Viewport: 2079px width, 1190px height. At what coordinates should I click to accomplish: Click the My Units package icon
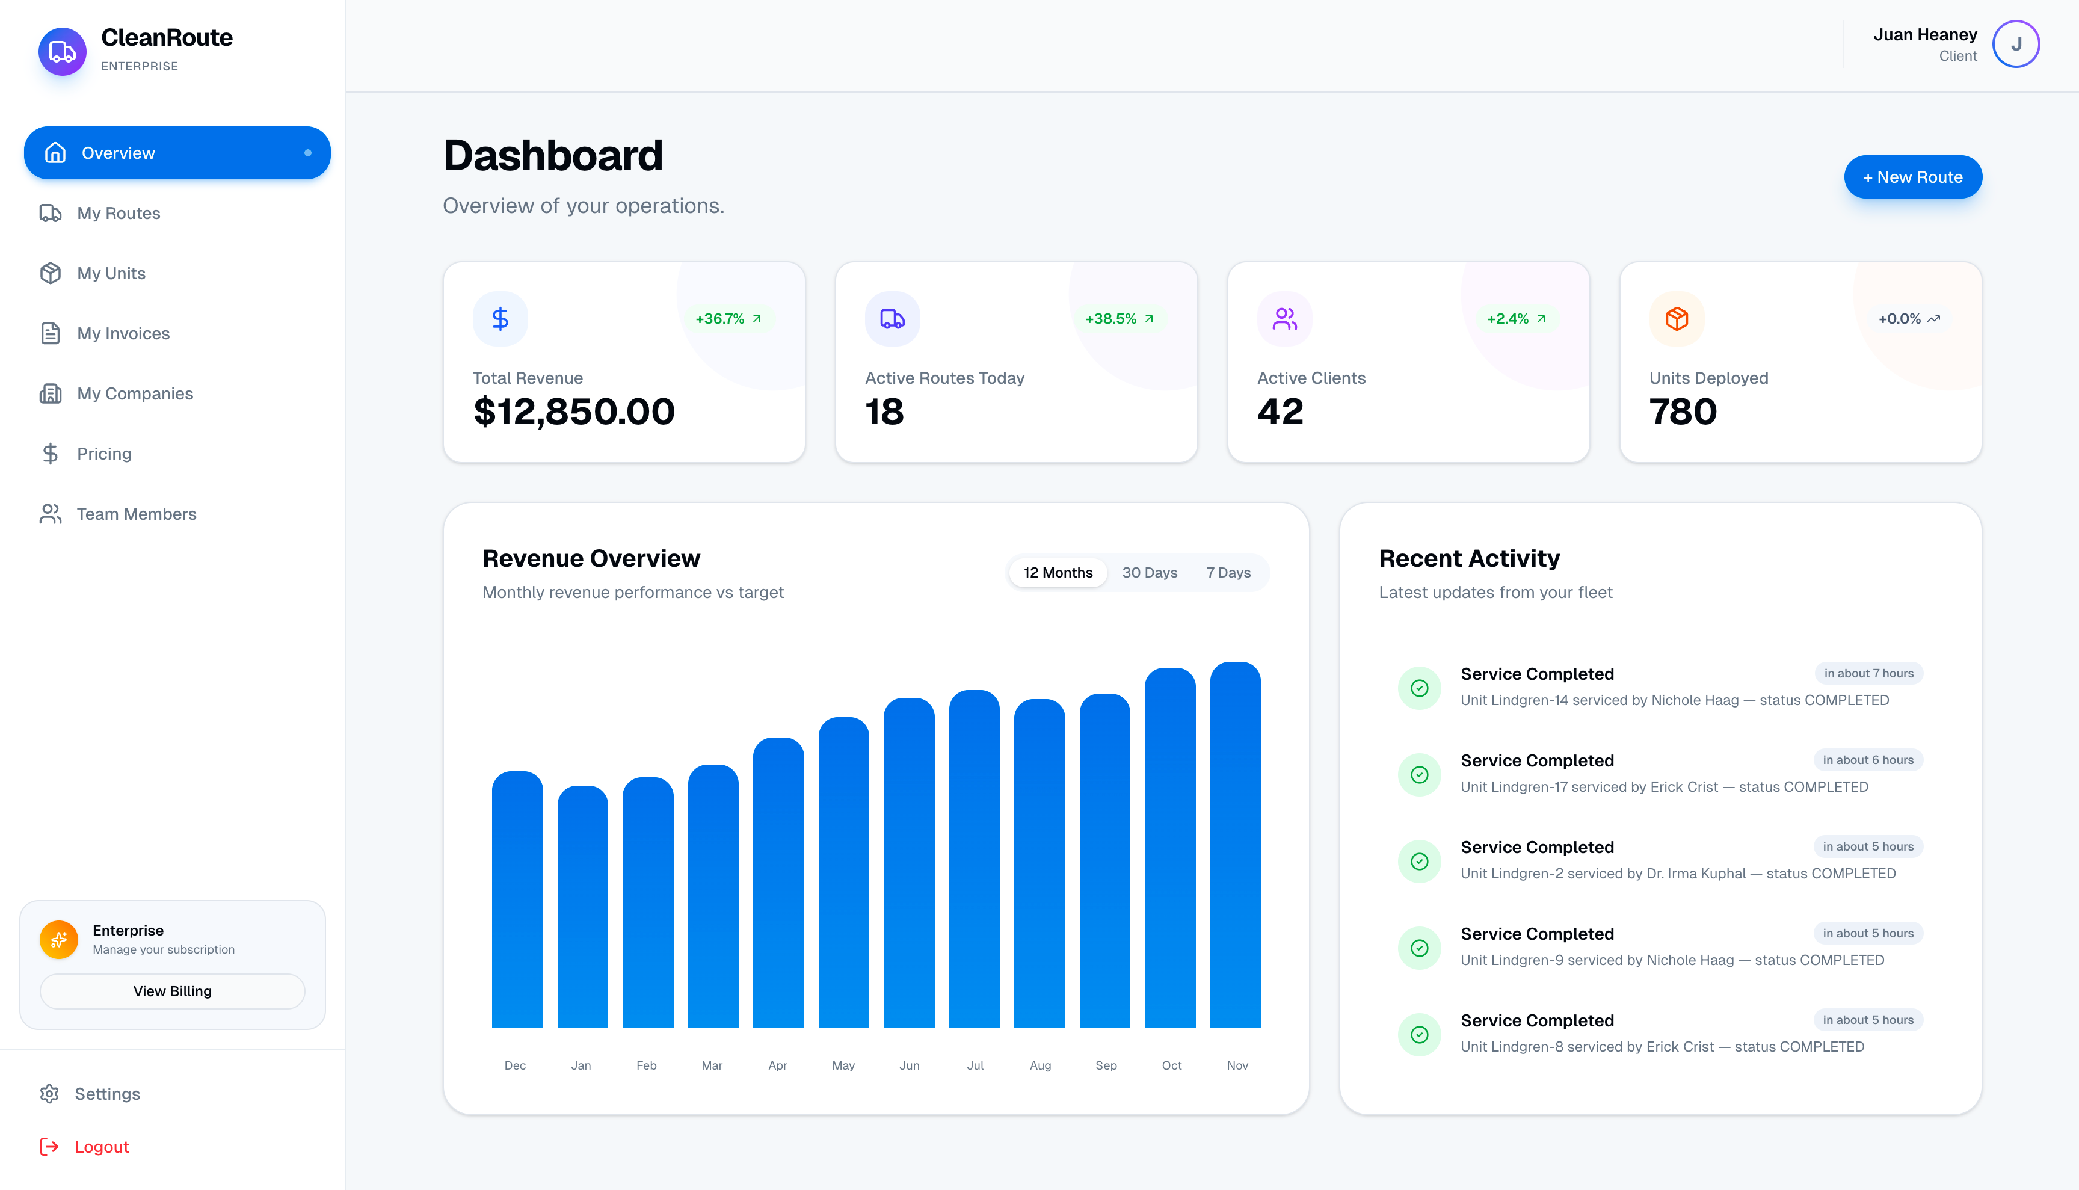50,273
